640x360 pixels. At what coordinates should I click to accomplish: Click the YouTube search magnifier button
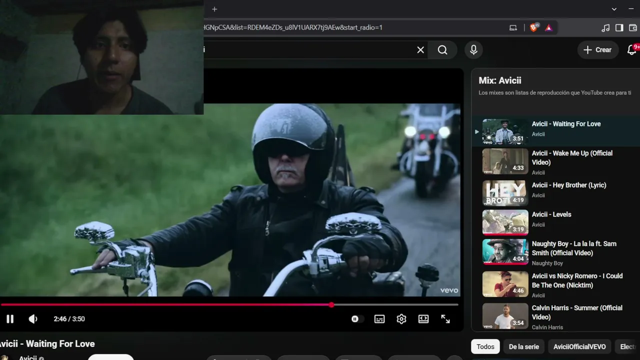point(442,49)
